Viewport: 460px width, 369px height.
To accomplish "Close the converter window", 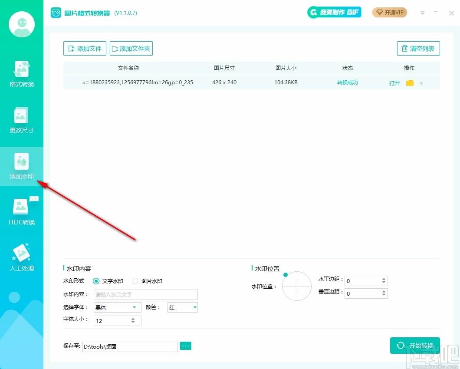I will click(451, 13).
